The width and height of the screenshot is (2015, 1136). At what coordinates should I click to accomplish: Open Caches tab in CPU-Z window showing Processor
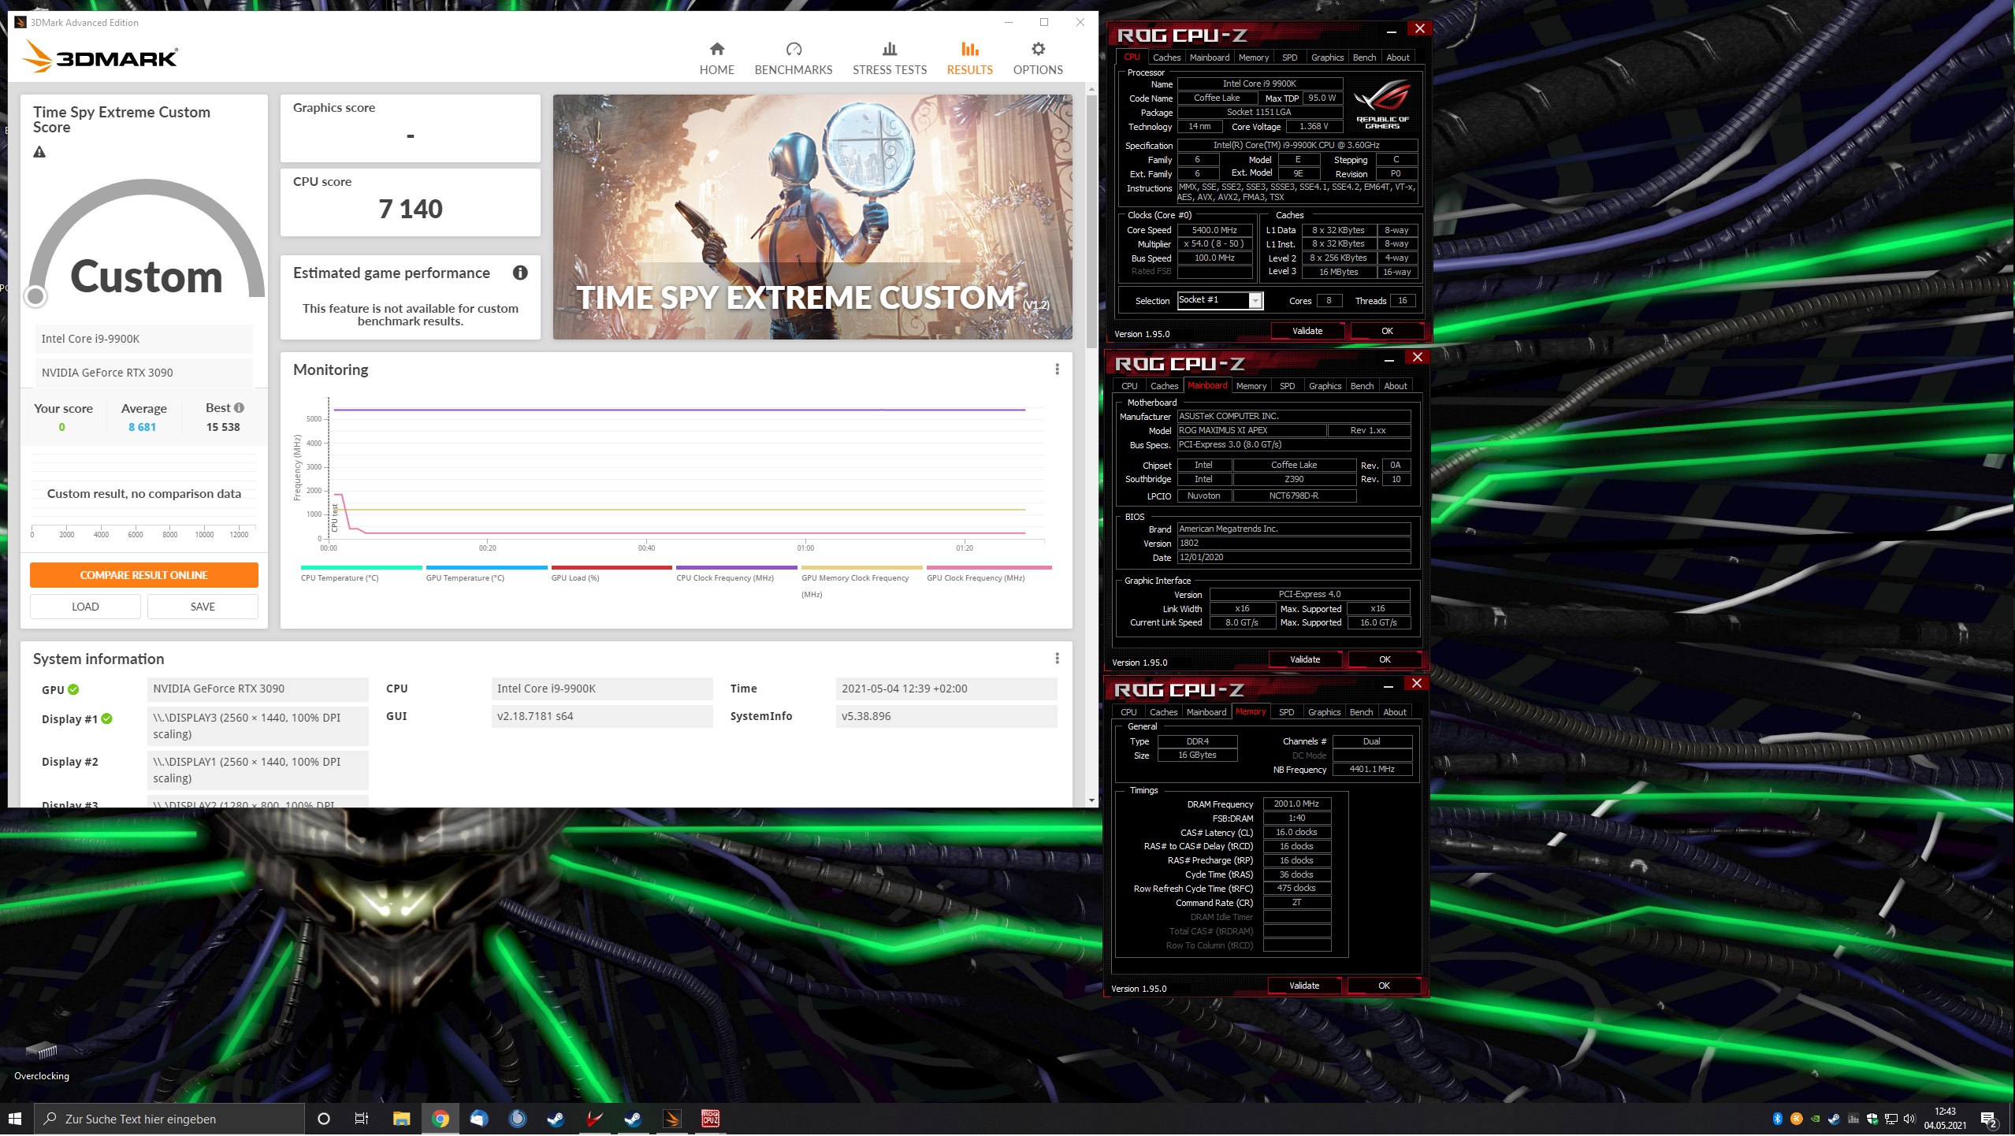[1166, 58]
